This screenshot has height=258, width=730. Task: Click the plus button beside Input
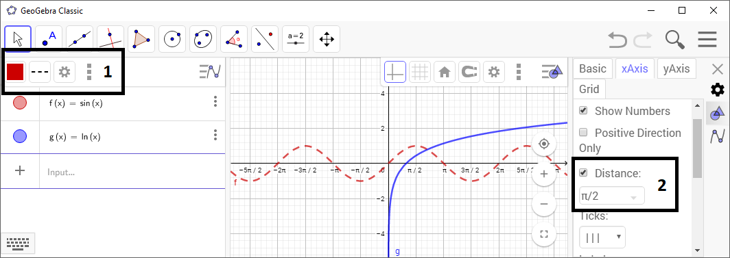[19, 171]
